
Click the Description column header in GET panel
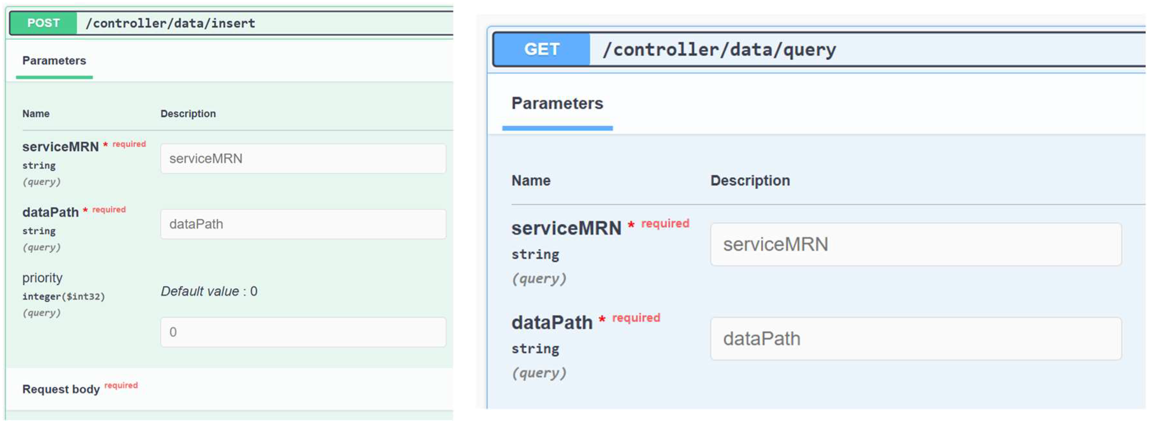tap(750, 180)
